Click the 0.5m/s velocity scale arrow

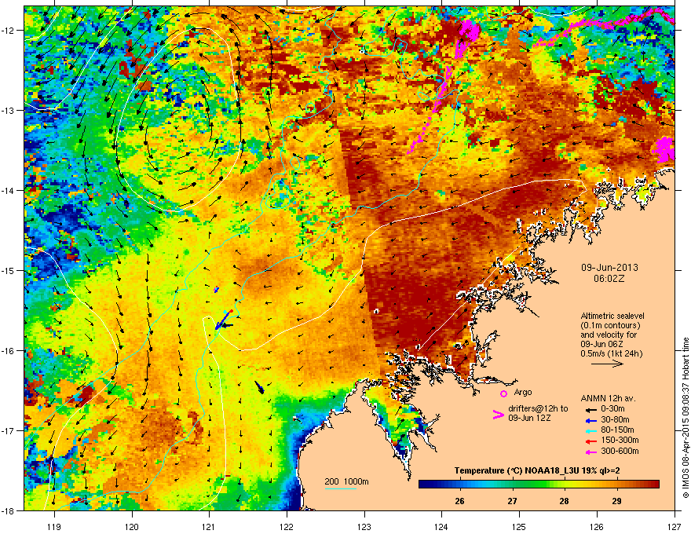click(607, 364)
